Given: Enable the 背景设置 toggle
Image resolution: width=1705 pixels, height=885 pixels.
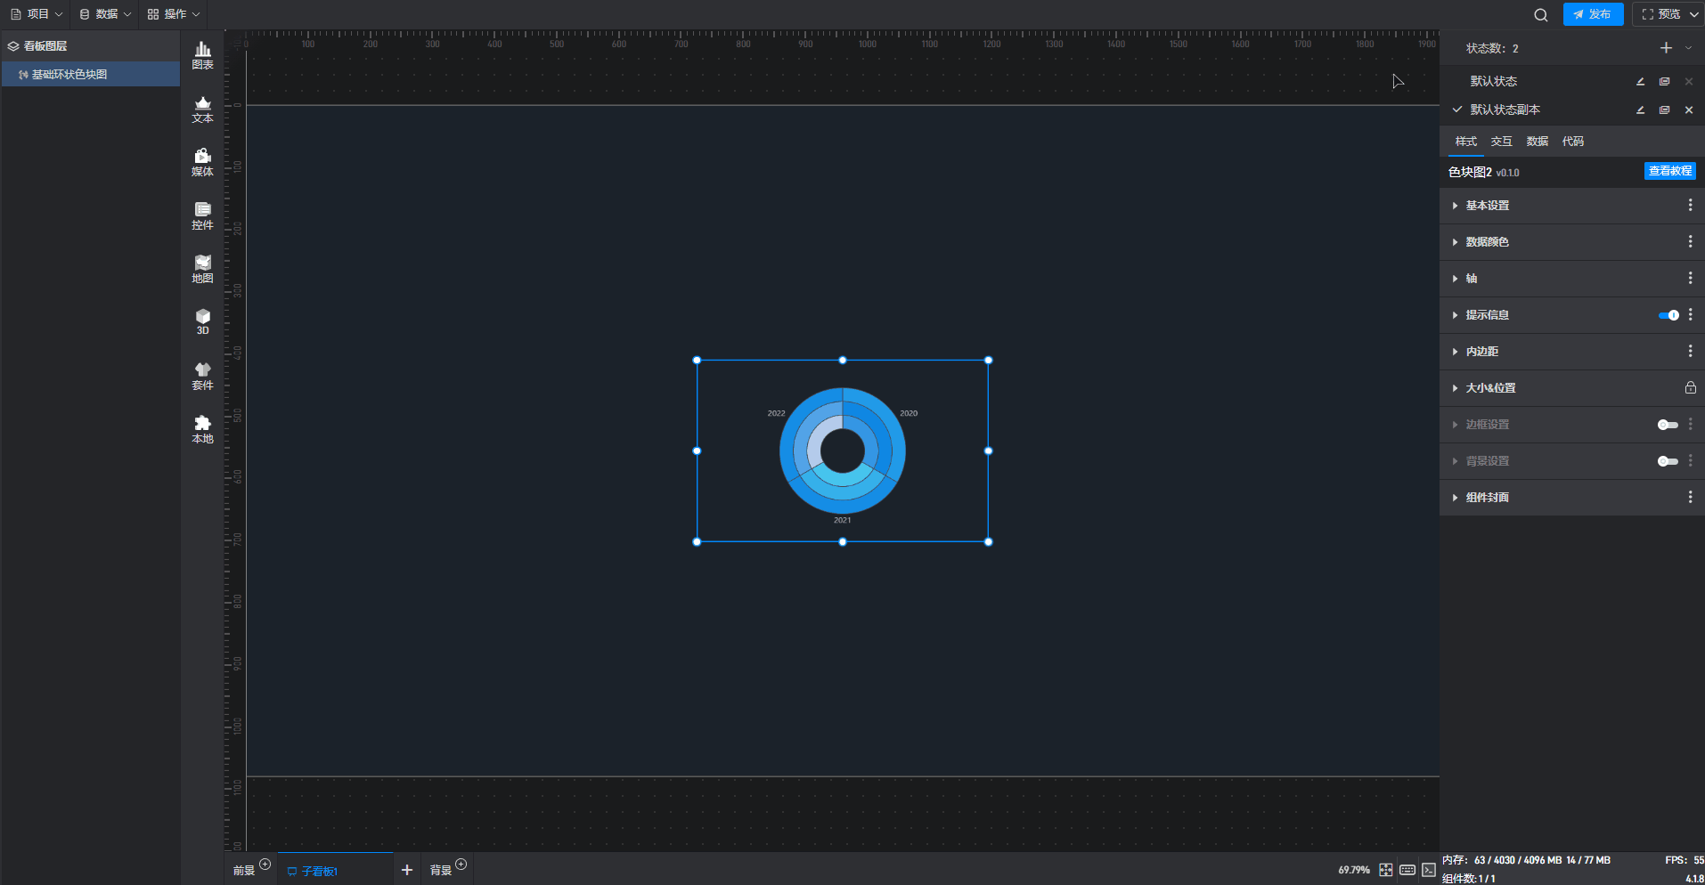Looking at the screenshot, I should pos(1668,461).
